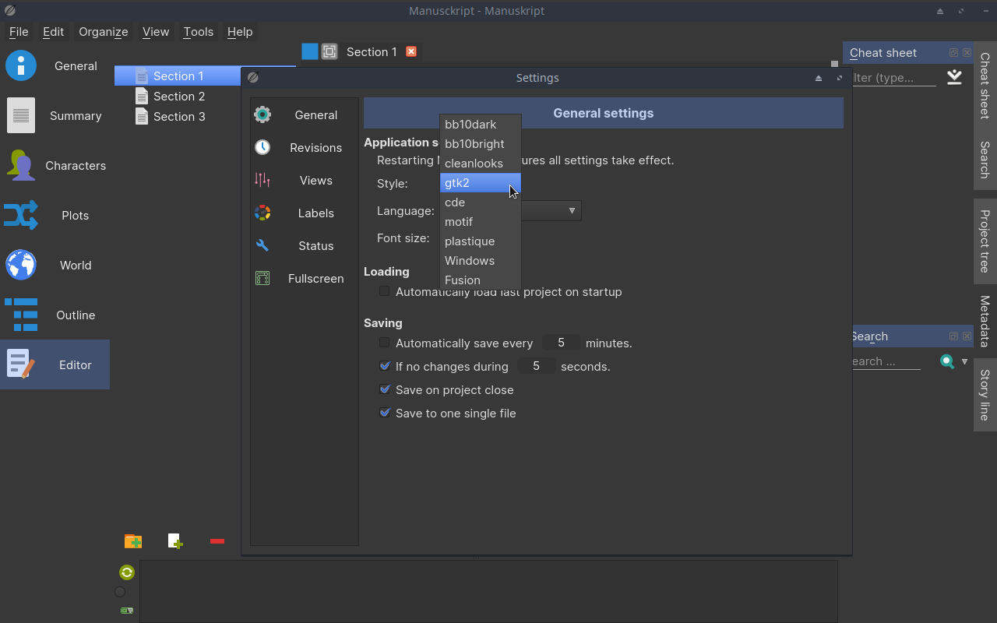Expand search options arrow in Search panel
The width and height of the screenshot is (997, 623).
[x=964, y=361]
